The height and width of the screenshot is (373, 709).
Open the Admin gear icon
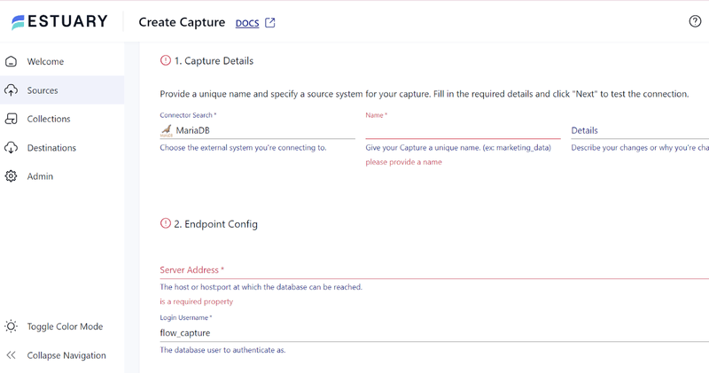[x=12, y=176]
